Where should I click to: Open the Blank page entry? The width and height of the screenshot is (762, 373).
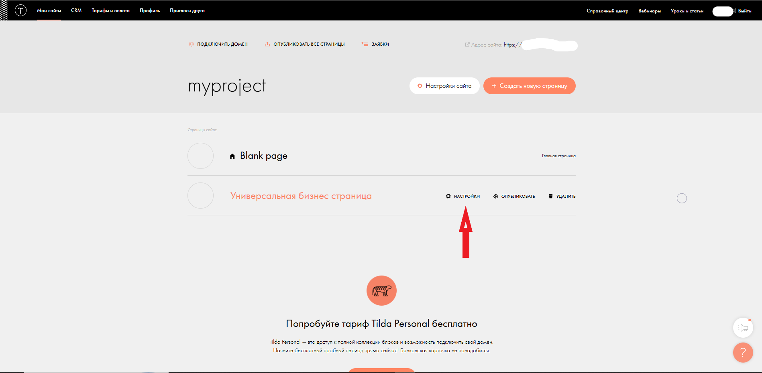pos(264,156)
